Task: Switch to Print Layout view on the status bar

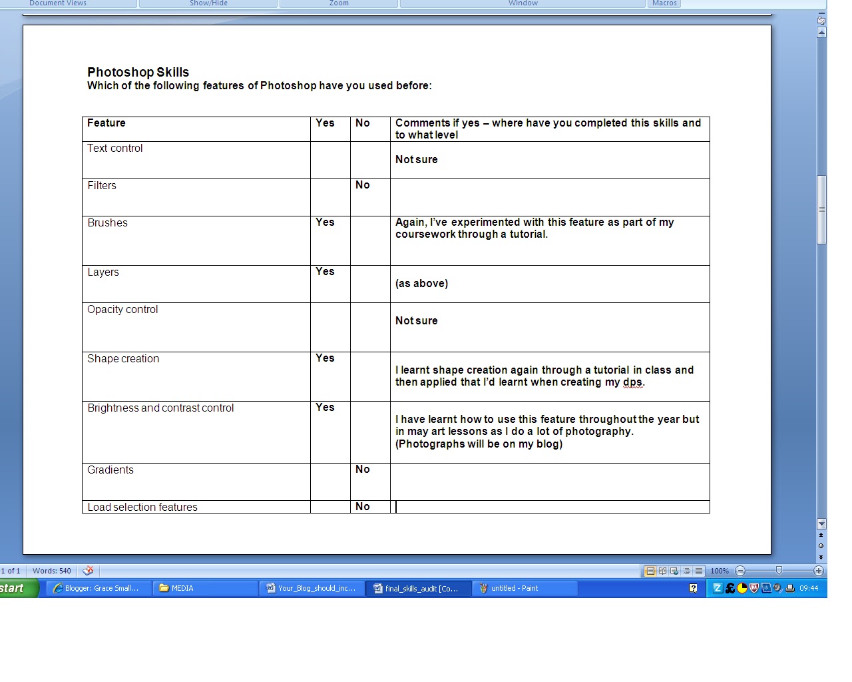Action: (650, 571)
